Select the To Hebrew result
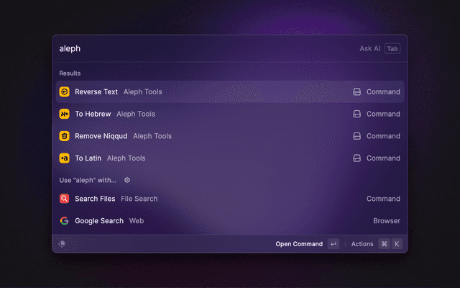This screenshot has width=460, height=288. (x=230, y=114)
